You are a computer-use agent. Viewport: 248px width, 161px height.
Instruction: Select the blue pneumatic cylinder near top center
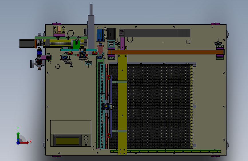[x=100, y=35]
